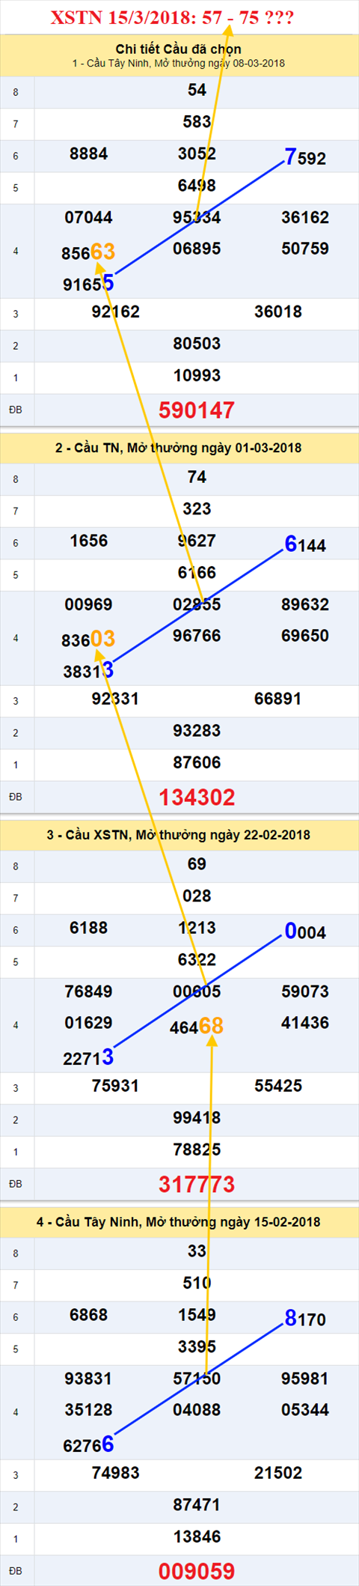Select the number '55425'
359x1586 pixels.
coord(278,1086)
